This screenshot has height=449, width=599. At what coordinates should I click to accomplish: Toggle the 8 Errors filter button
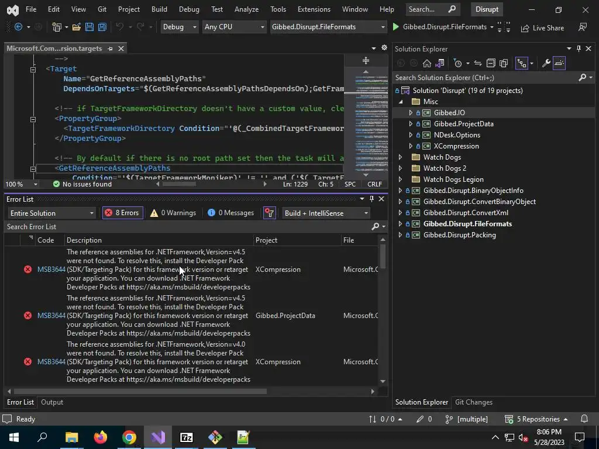123,213
